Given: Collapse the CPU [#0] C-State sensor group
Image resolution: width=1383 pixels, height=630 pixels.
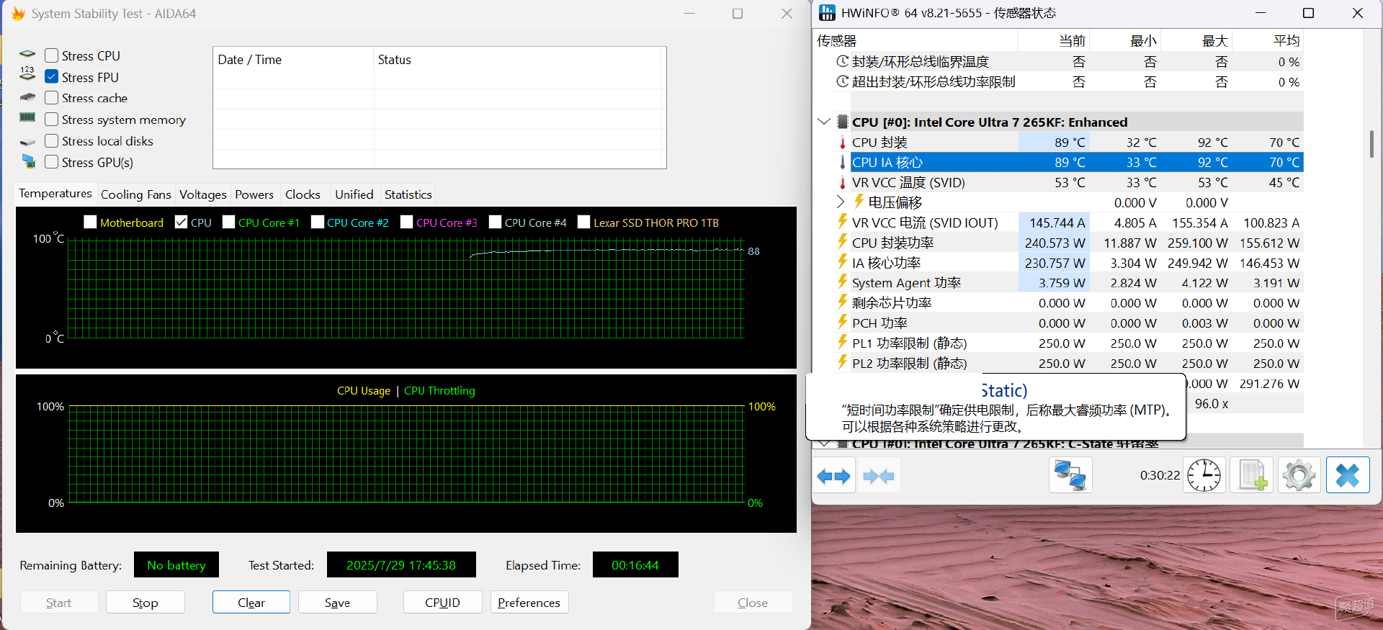Looking at the screenshot, I should 824,444.
